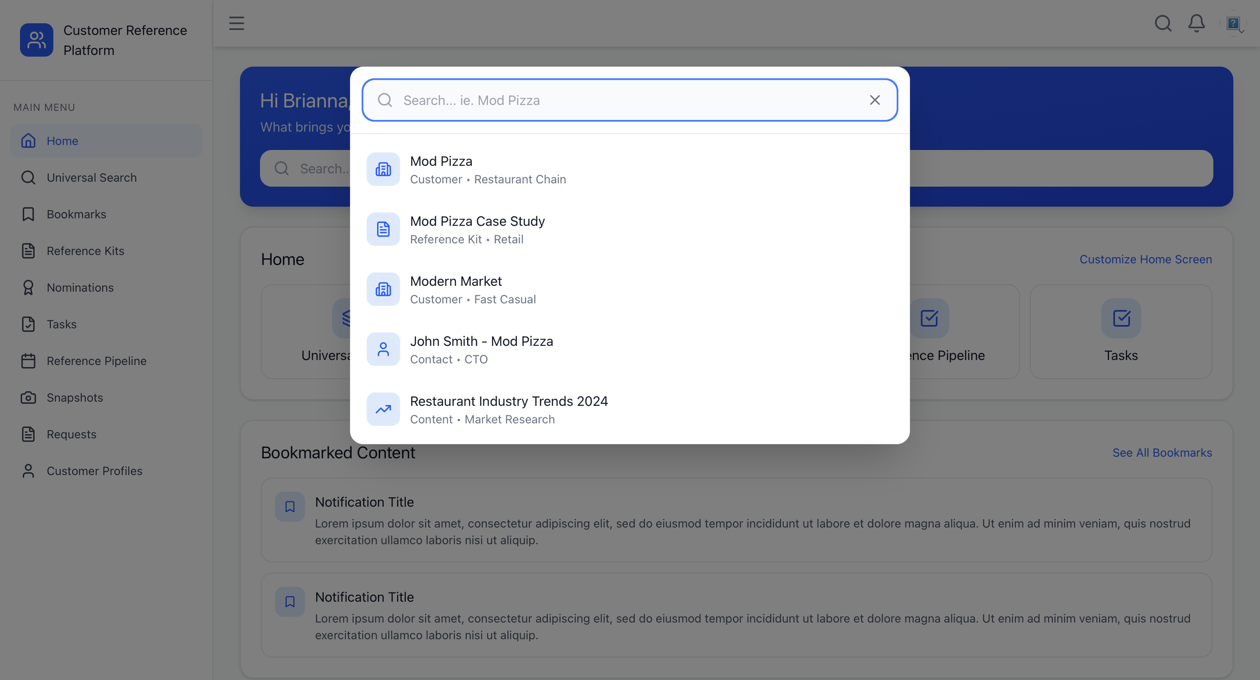Click the Bookmarks sidebar icon
The image size is (1260, 680).
(28, 214)
